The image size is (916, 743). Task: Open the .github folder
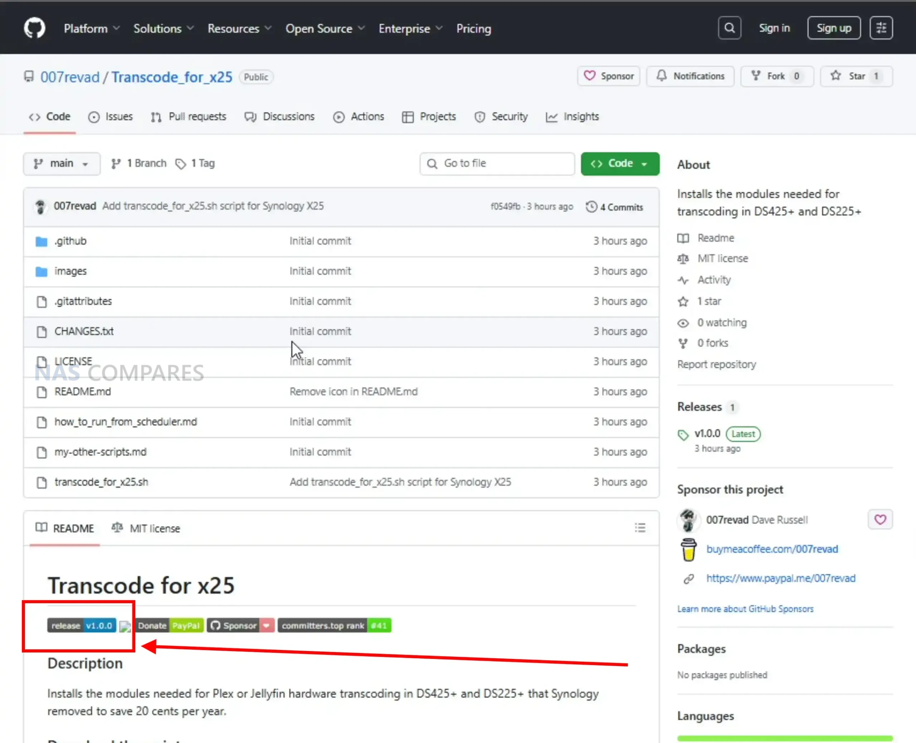(x=70, y=241)
